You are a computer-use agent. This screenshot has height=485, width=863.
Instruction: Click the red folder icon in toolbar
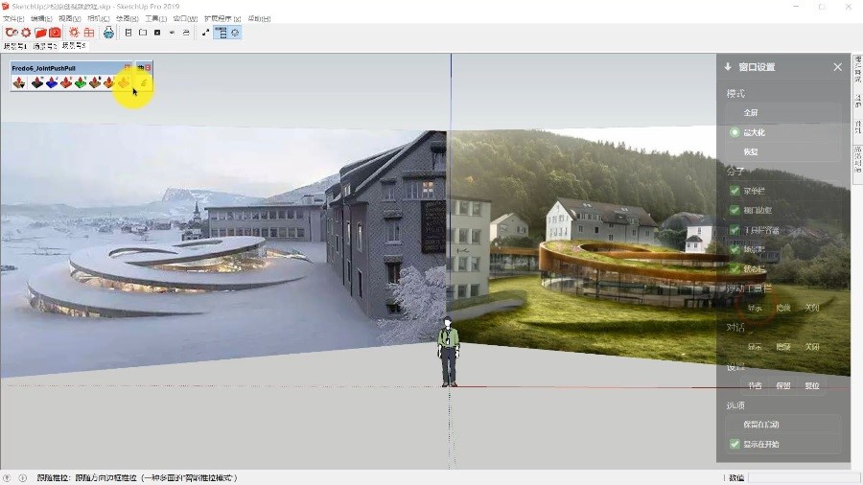click(41, 33)
